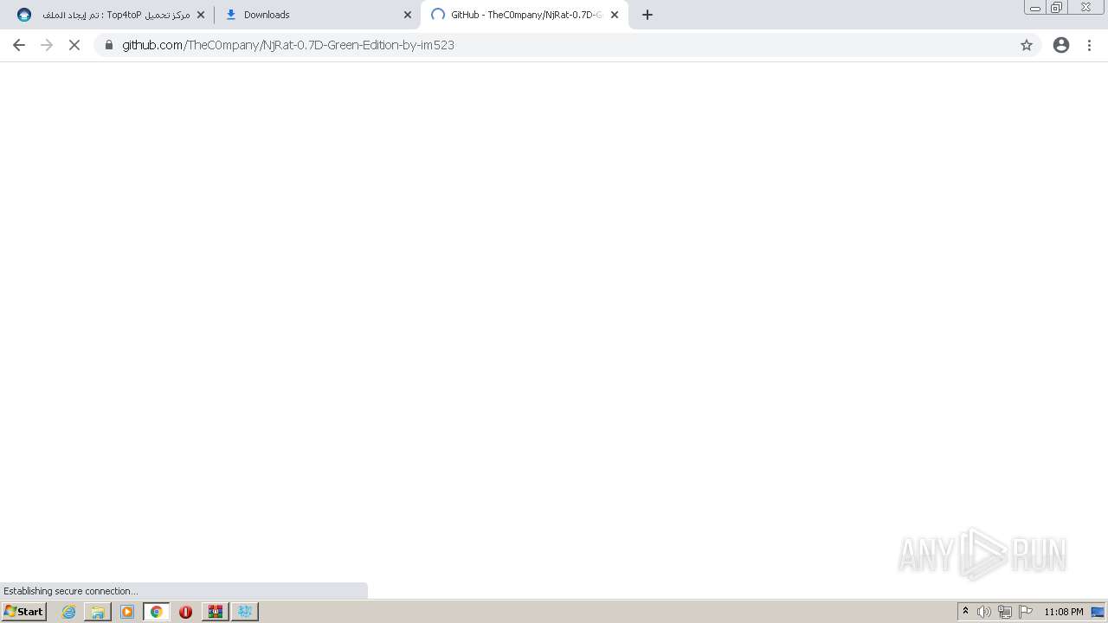
Task: Show hidden tray icons arrow
Action: pos(966,612)
